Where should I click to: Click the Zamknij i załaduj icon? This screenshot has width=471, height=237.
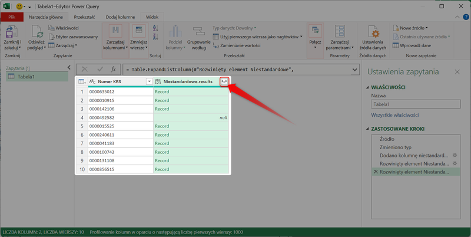(x=11, y=32)
